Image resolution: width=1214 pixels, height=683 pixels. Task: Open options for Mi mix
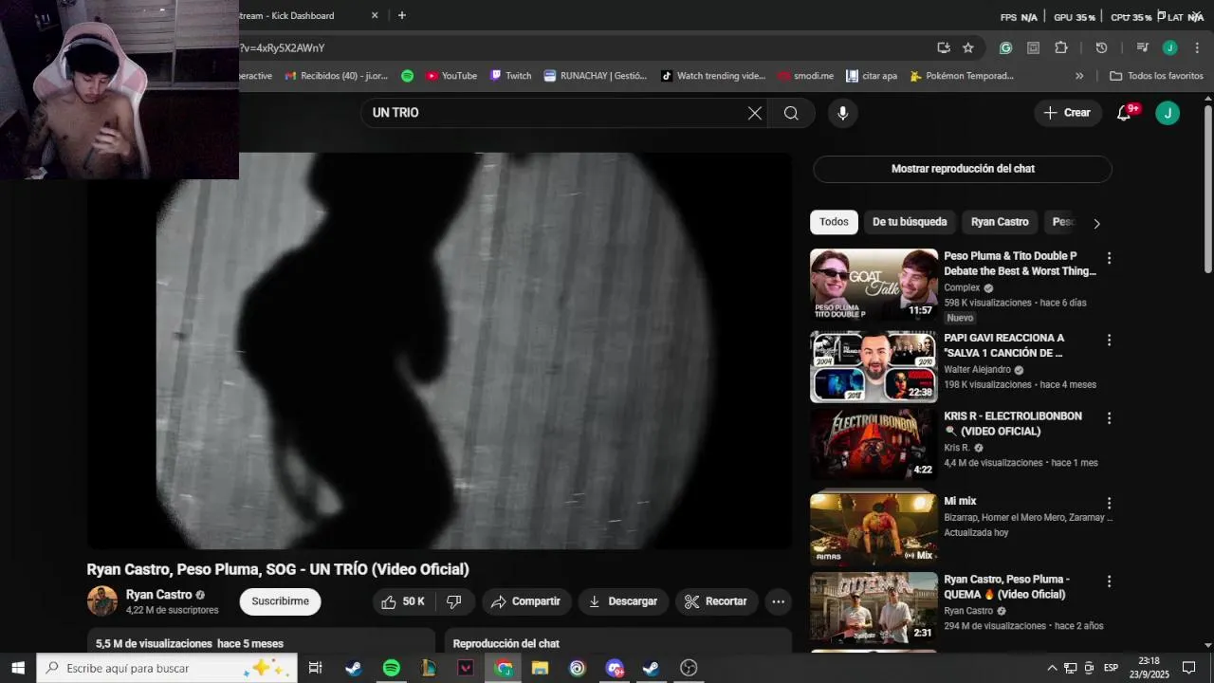[x=1109, y=504]
